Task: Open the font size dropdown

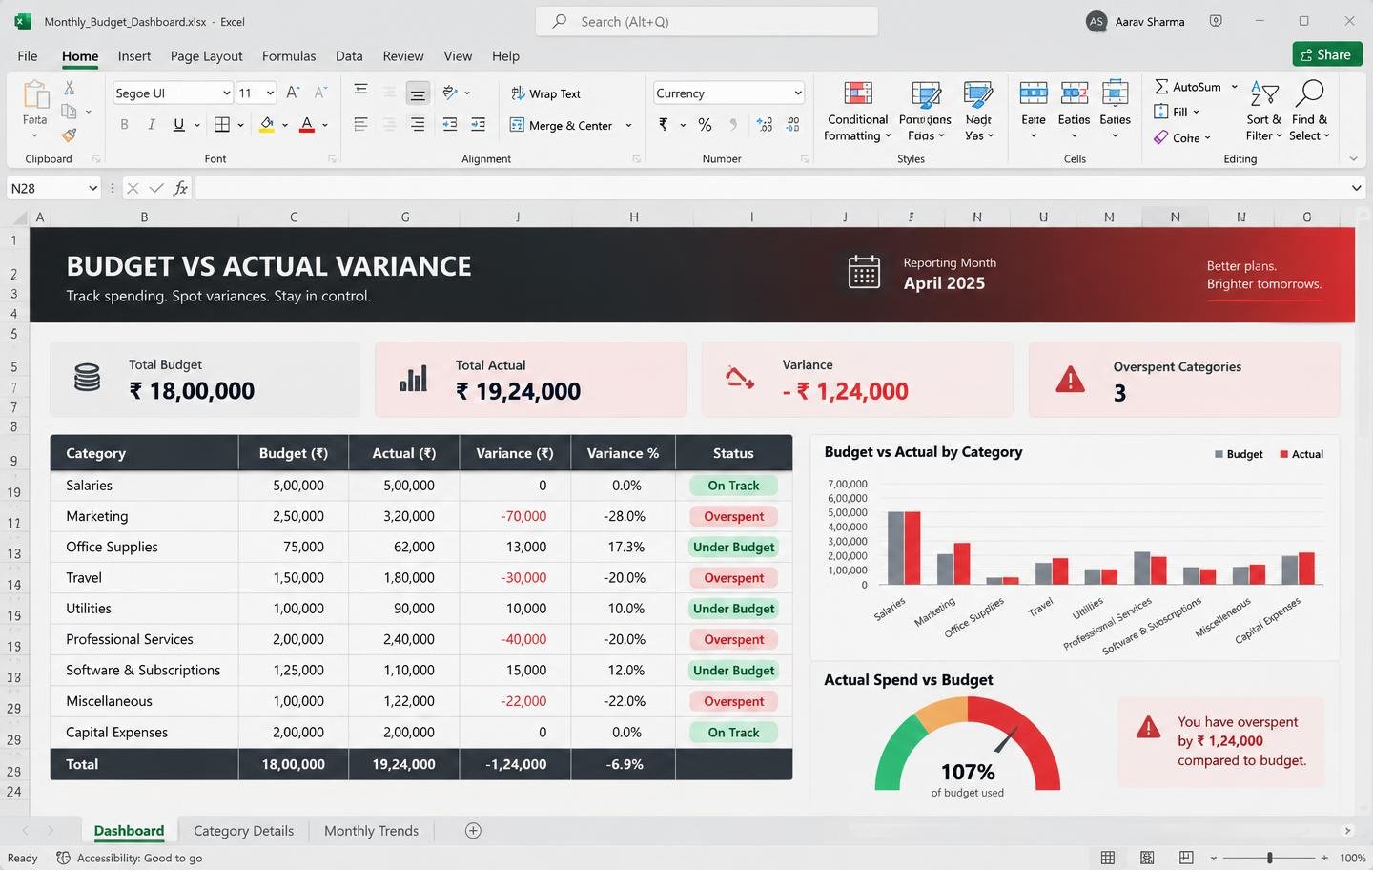Action: [x=270, y=93]
